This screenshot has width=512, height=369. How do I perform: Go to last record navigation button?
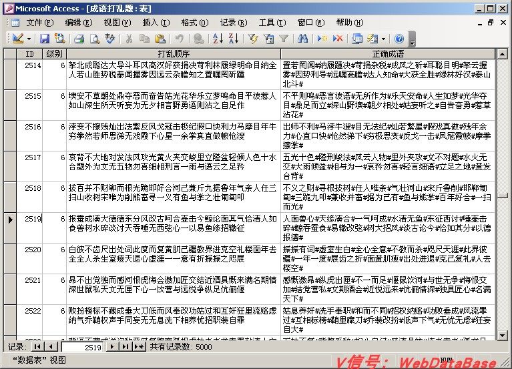[125, 346]
